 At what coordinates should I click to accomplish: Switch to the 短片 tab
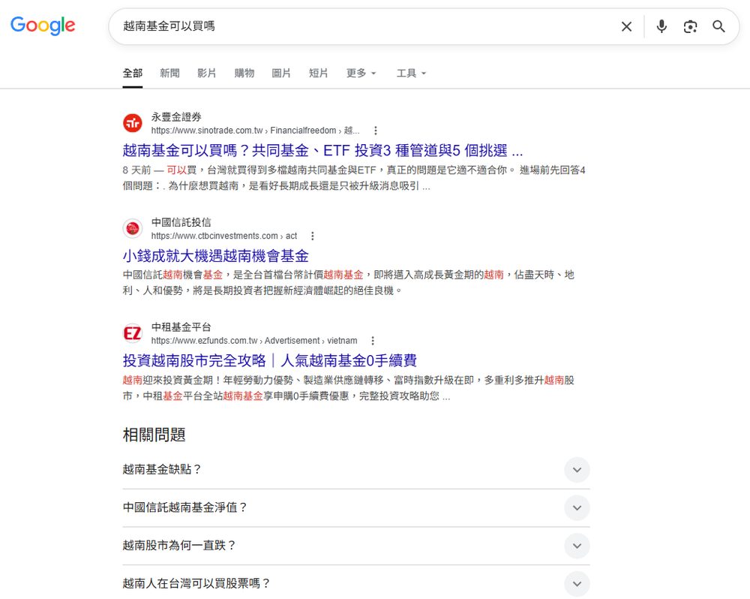click(319, 74)
